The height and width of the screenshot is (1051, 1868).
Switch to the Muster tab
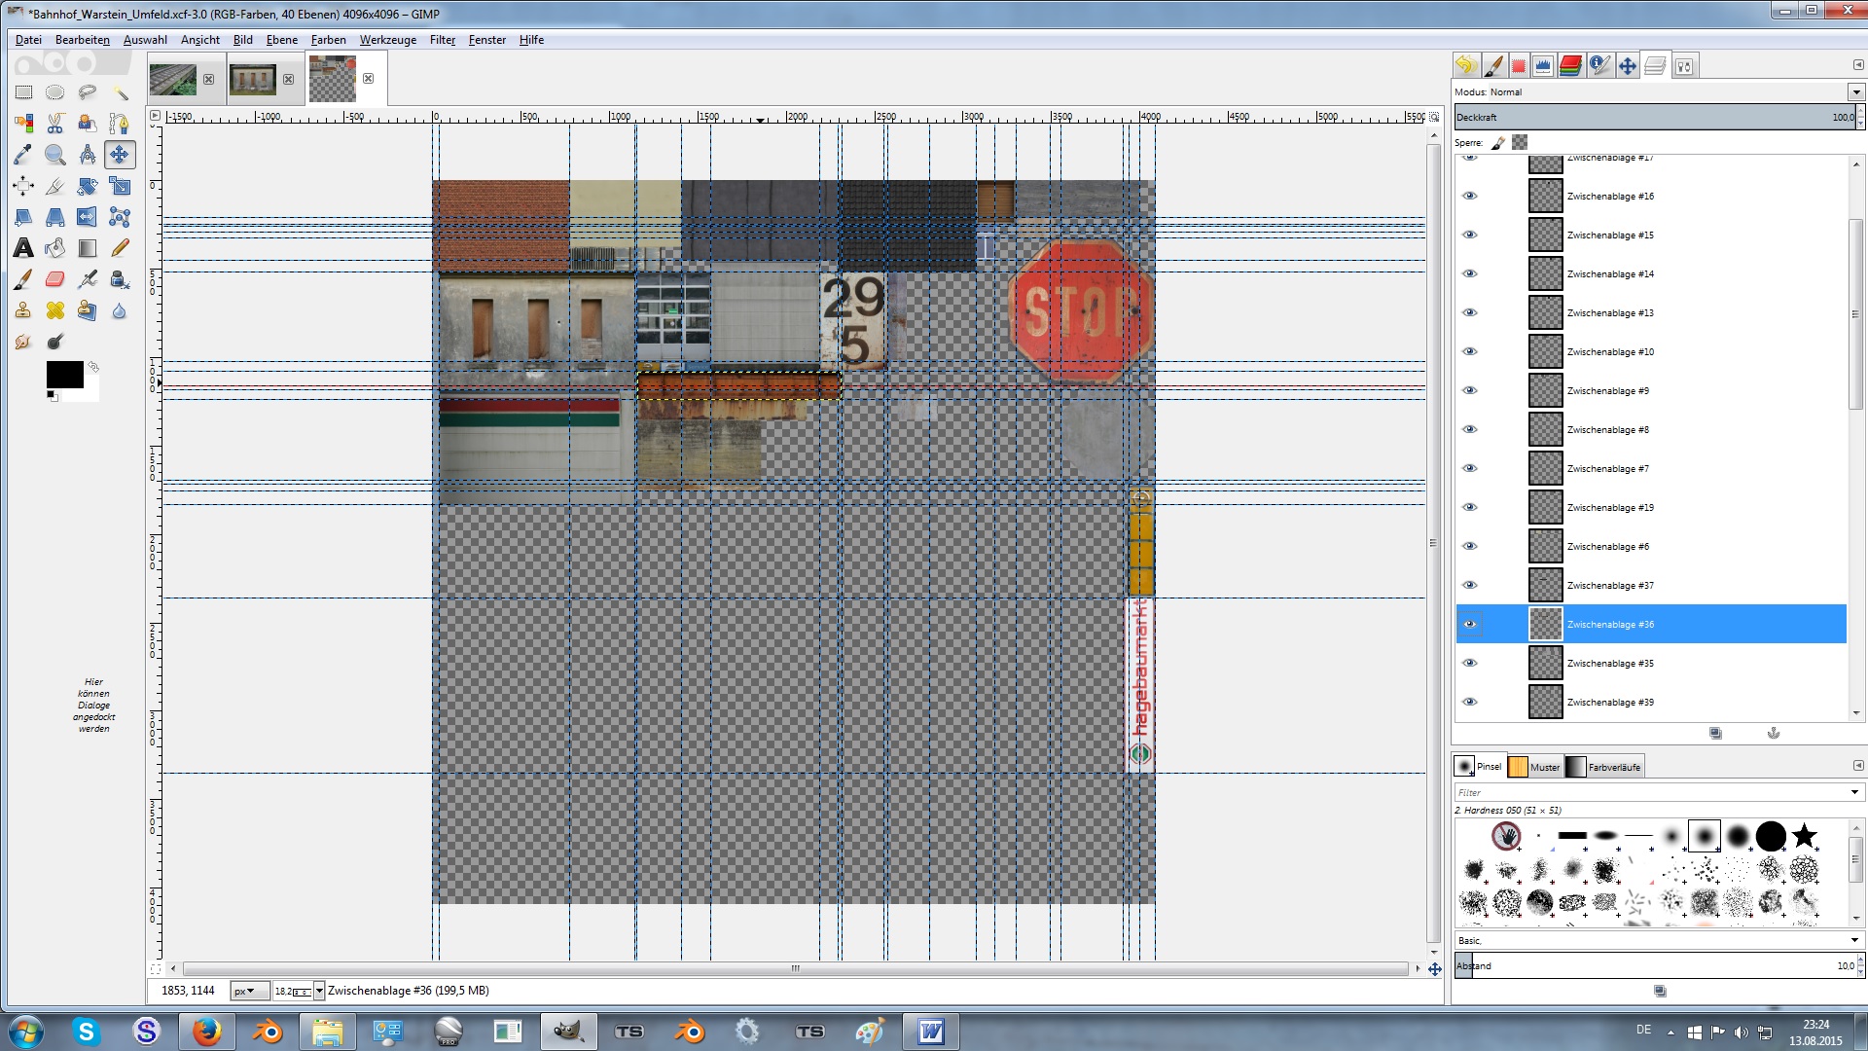coord(1535,767)
